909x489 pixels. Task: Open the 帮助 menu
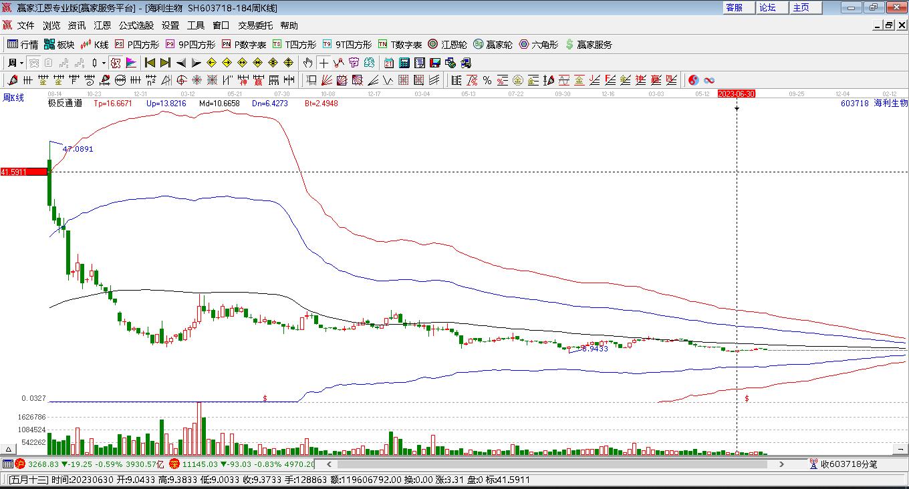pyautogui.click(x=289, y=25)
